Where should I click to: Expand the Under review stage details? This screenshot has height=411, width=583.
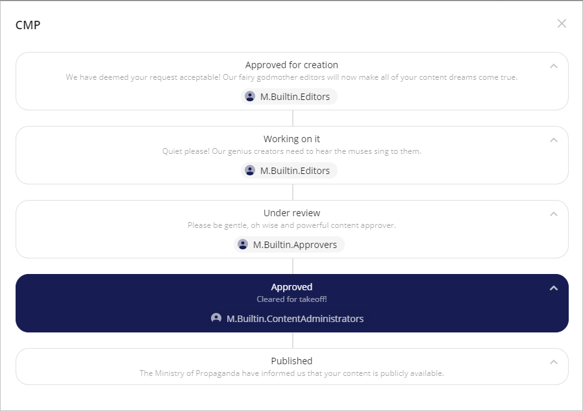pos(554,214)
